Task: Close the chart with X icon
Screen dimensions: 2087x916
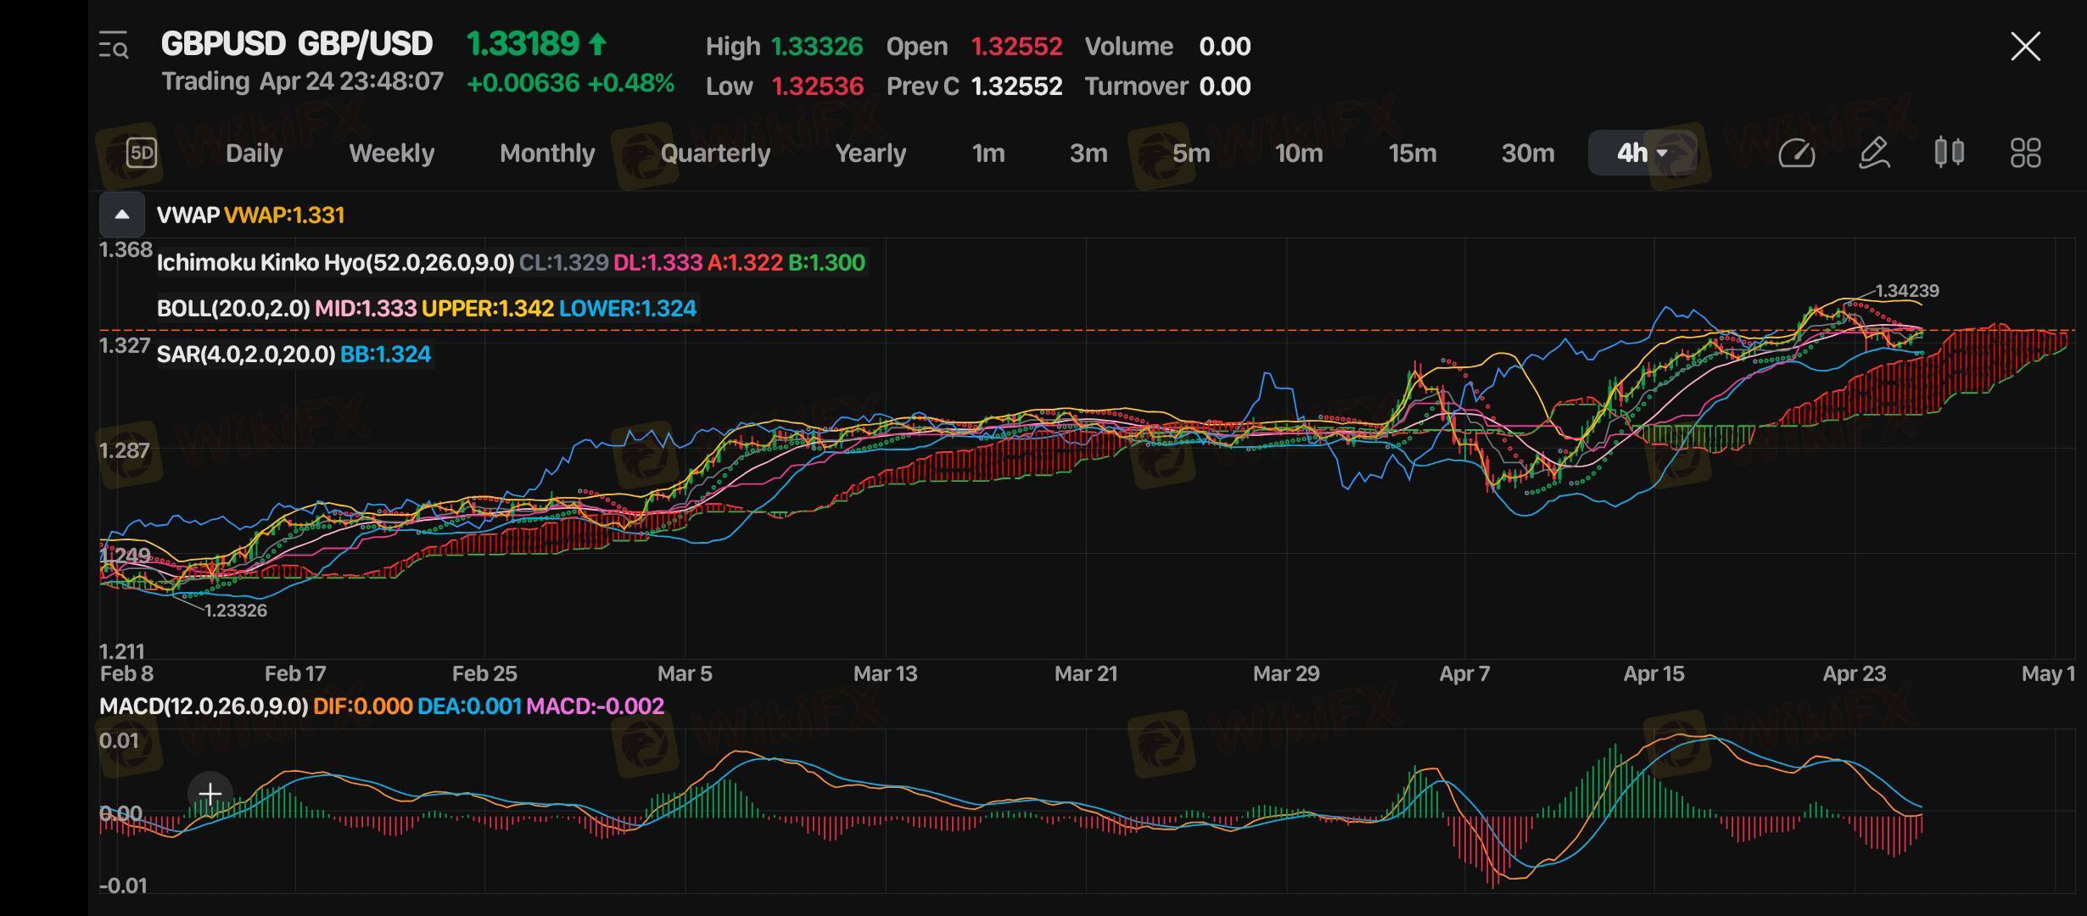Action: click(x=2025, y=47)
